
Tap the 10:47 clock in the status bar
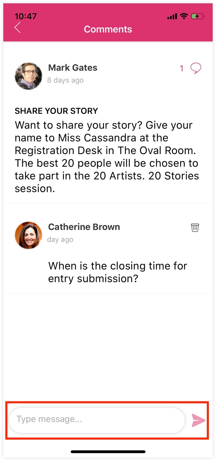(26, 16)
